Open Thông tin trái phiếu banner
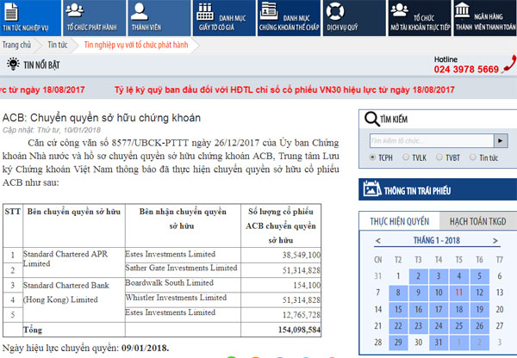This screenshot has width=517, height=358. tap(438, 189)
